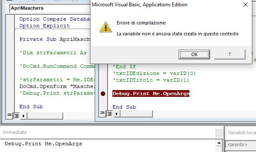Switch left code window to Procedure View
256x152 pixels.
pos(9,116)
